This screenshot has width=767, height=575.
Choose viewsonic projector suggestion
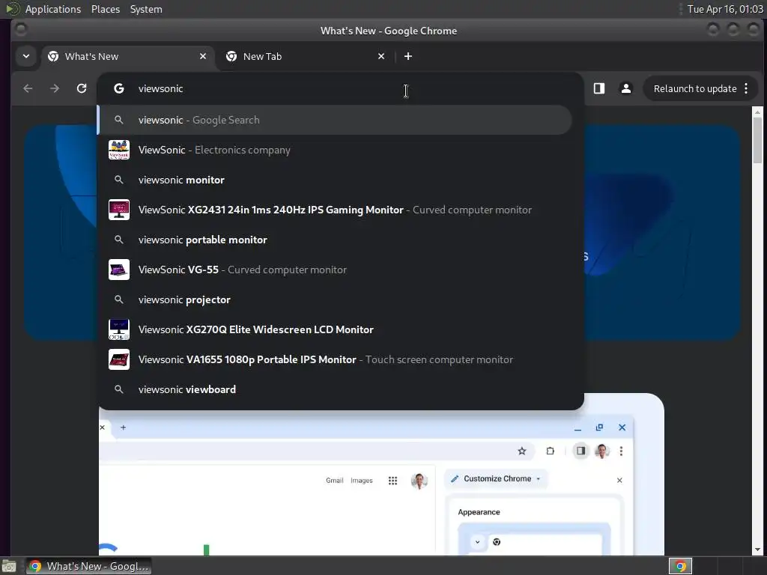[335, 299]
